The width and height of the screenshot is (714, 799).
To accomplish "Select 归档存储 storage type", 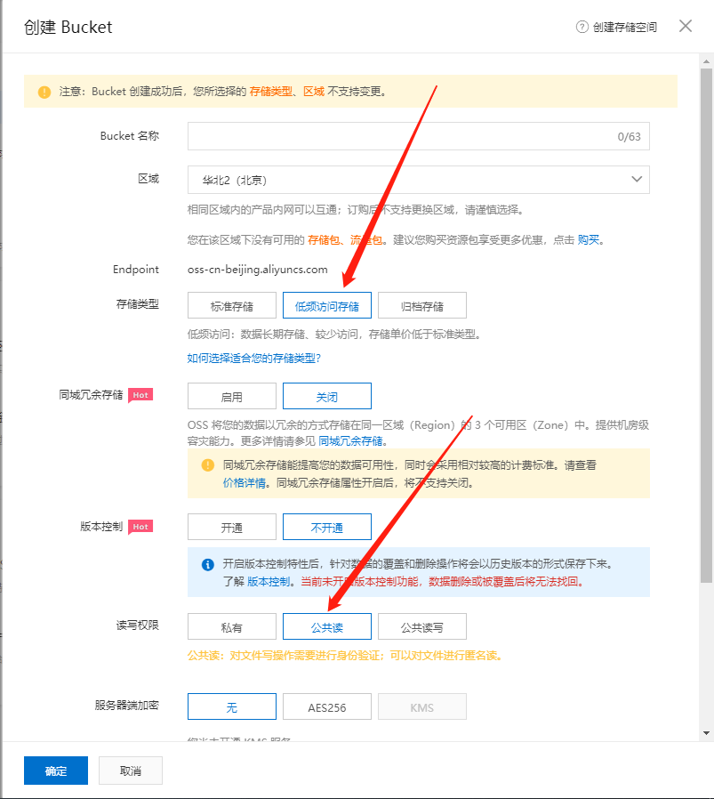I will coord(422,306).
